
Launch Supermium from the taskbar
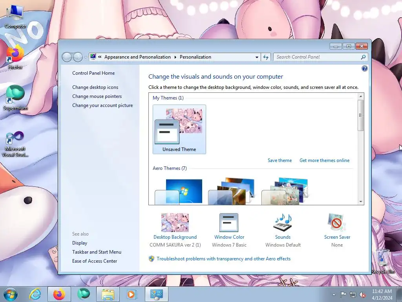(83, 294)
